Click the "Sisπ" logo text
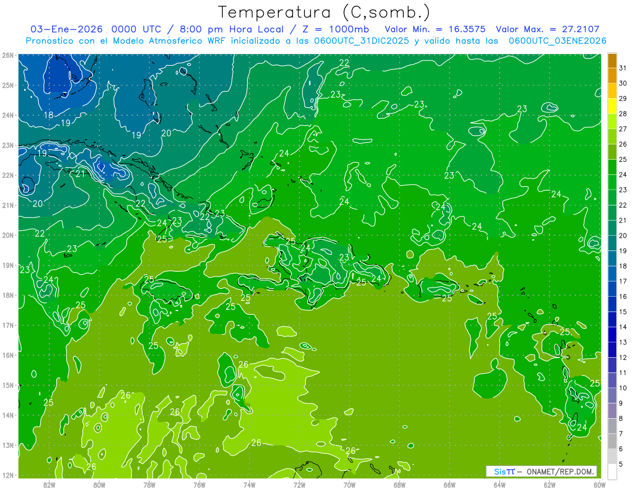637x492 pixels. (504, 471)
